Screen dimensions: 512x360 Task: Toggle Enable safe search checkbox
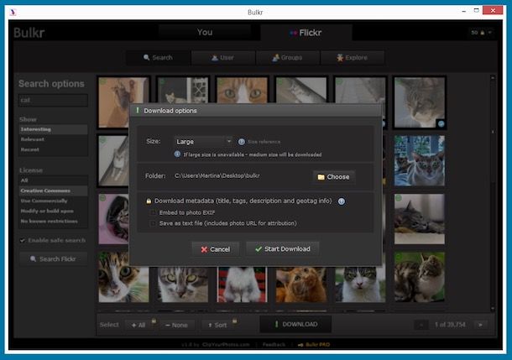22,241
